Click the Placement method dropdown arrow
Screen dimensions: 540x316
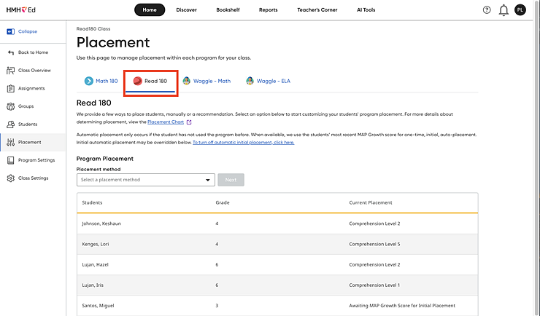click(208, 180)
